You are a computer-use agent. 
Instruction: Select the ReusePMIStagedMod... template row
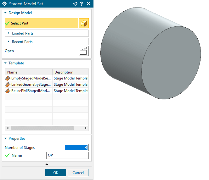[x=47, y=90]
